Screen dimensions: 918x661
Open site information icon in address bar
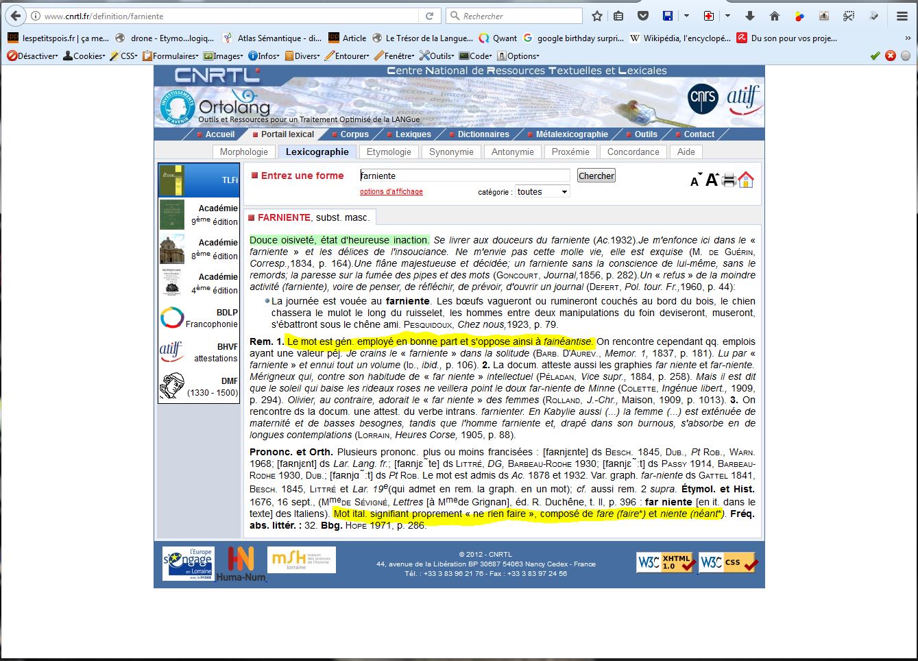(x=36, y=16)
